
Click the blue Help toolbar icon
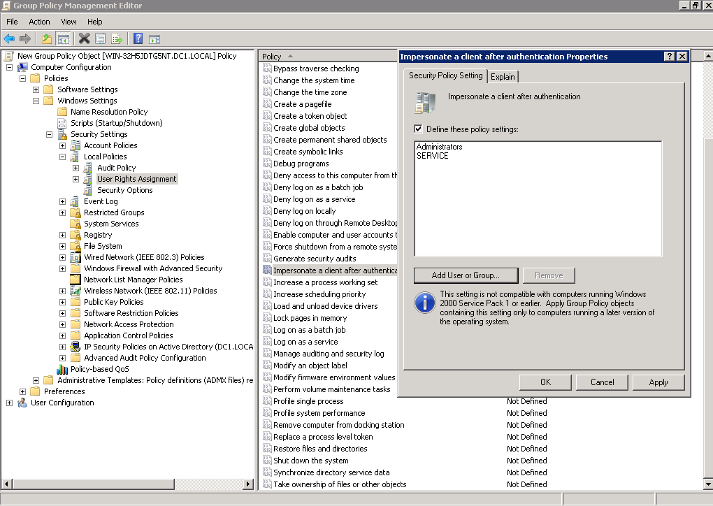click(138, 39)
